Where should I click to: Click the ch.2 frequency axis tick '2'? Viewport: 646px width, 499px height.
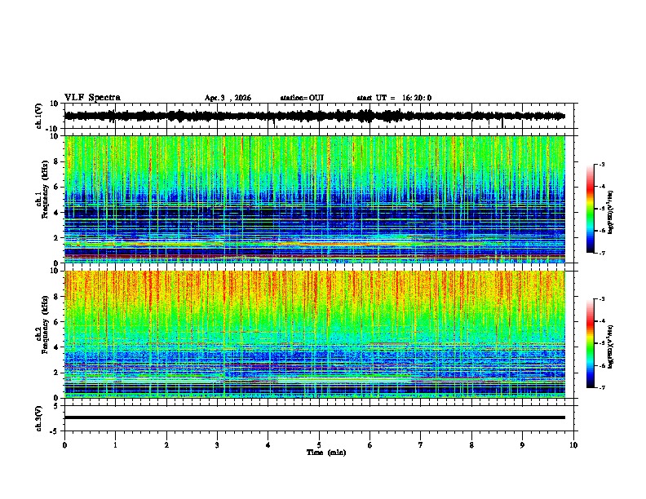click(56, 373)
